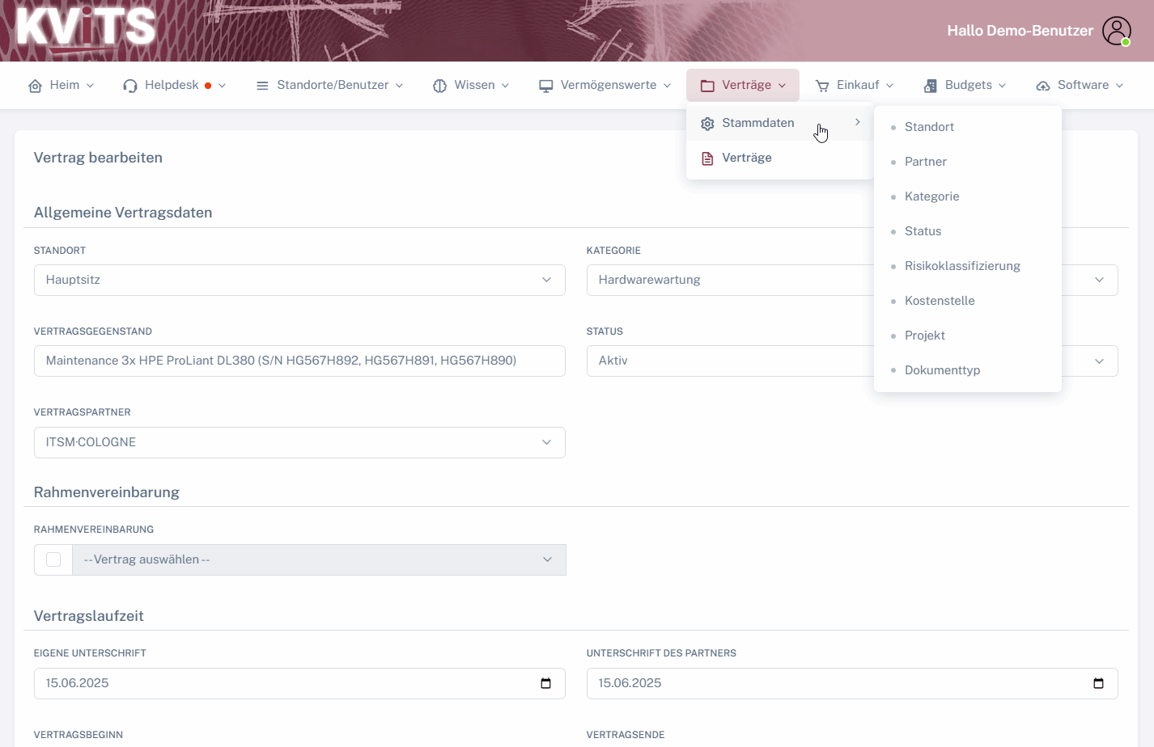Image resolution: width=1154 pixels, height=747 pixels.
Task: Open the Helpdesk menu
Action: (174, 85)
